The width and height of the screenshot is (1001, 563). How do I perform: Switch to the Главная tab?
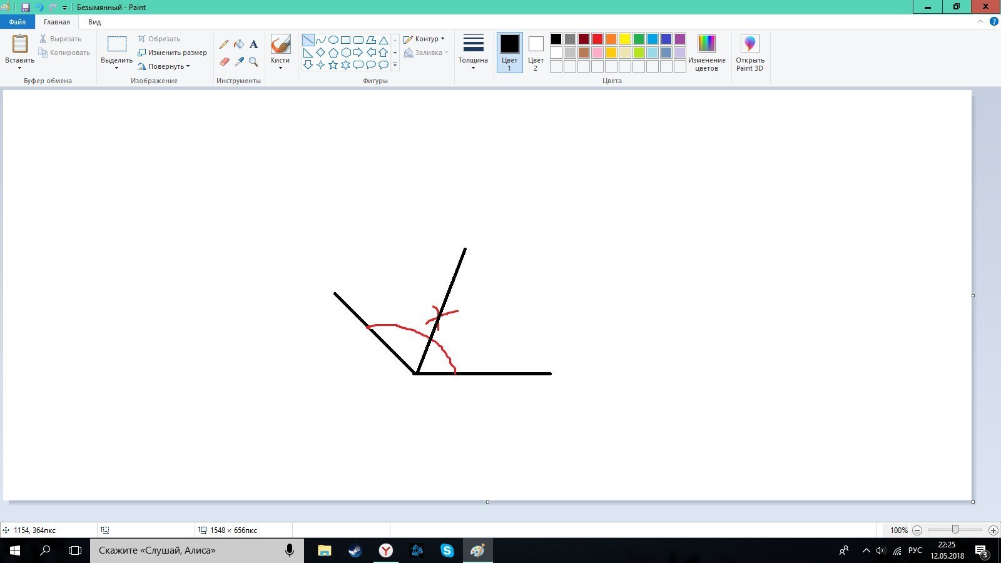(x=57, y=22)
